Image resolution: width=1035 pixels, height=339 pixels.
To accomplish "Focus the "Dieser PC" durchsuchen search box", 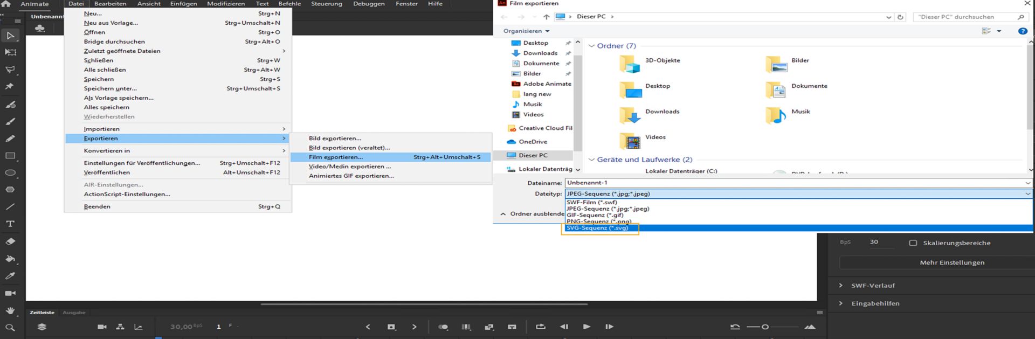I will tap(970, 17).
